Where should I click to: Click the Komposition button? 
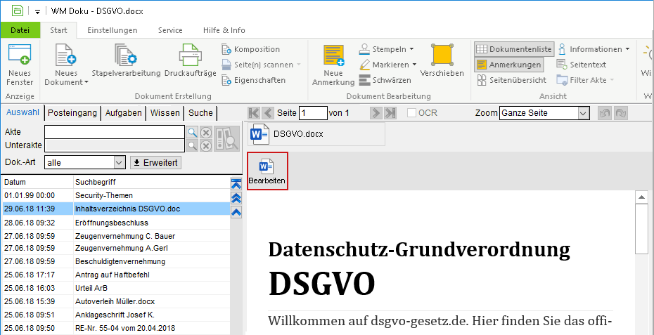(x=250, y=49)
